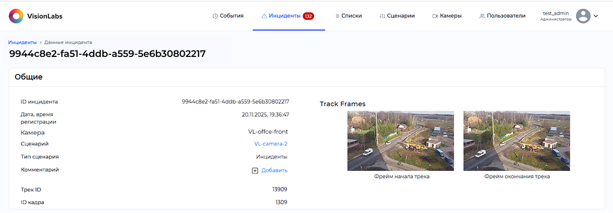613x213 pixels.
Task: Click the list icon beside Списки
Action: 337,16
